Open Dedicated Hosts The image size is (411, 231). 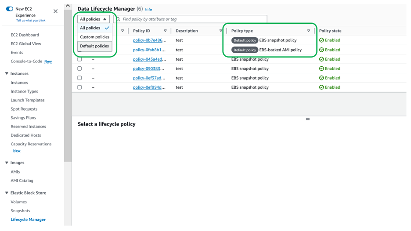(25, 135)
